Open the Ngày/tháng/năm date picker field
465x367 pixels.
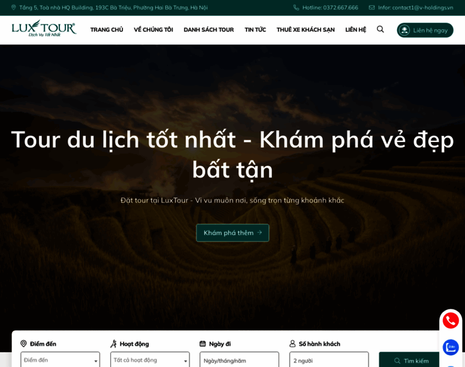pyautogui.click(x=239, y=360)
